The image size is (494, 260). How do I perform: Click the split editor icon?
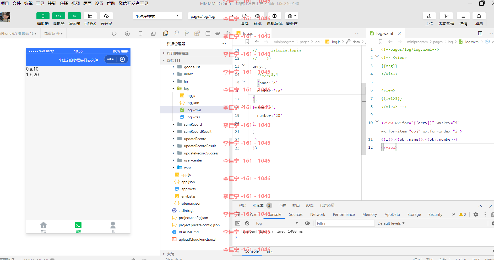(480, 33)
